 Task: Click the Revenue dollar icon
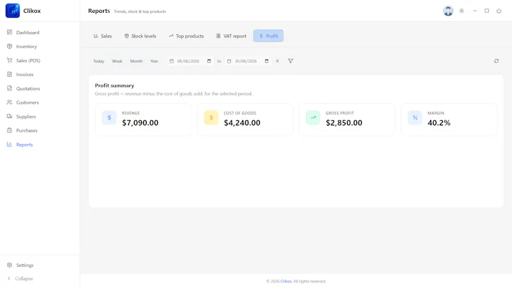(109, 118)
